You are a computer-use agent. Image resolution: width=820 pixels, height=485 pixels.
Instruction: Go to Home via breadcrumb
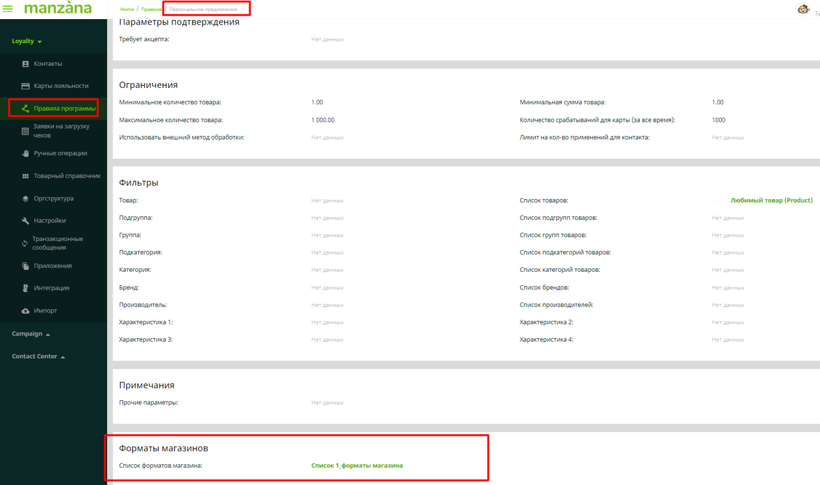[x=127, y=9]
